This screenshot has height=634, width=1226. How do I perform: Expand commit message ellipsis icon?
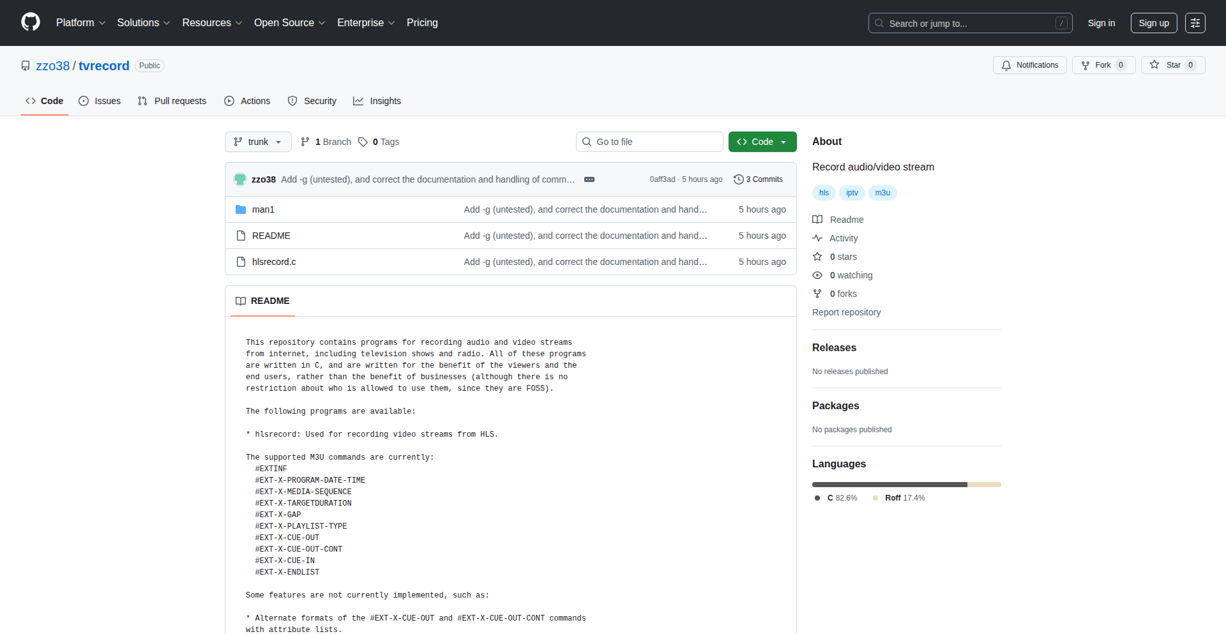(x=589, y=179)
